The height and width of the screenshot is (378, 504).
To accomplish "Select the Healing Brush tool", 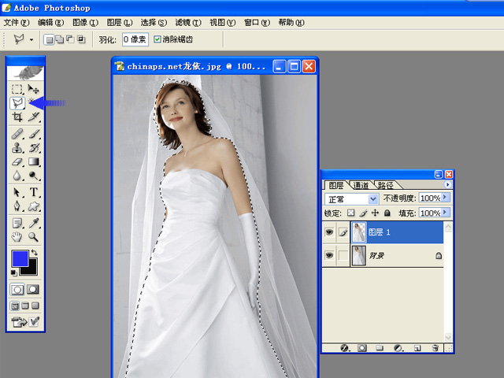I will (17, 134).
